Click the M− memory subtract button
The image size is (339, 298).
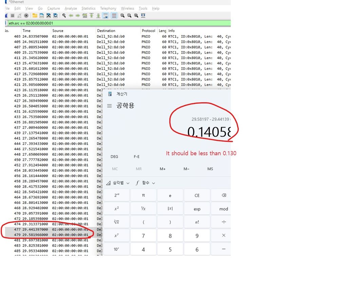click(x=186, y=169)
